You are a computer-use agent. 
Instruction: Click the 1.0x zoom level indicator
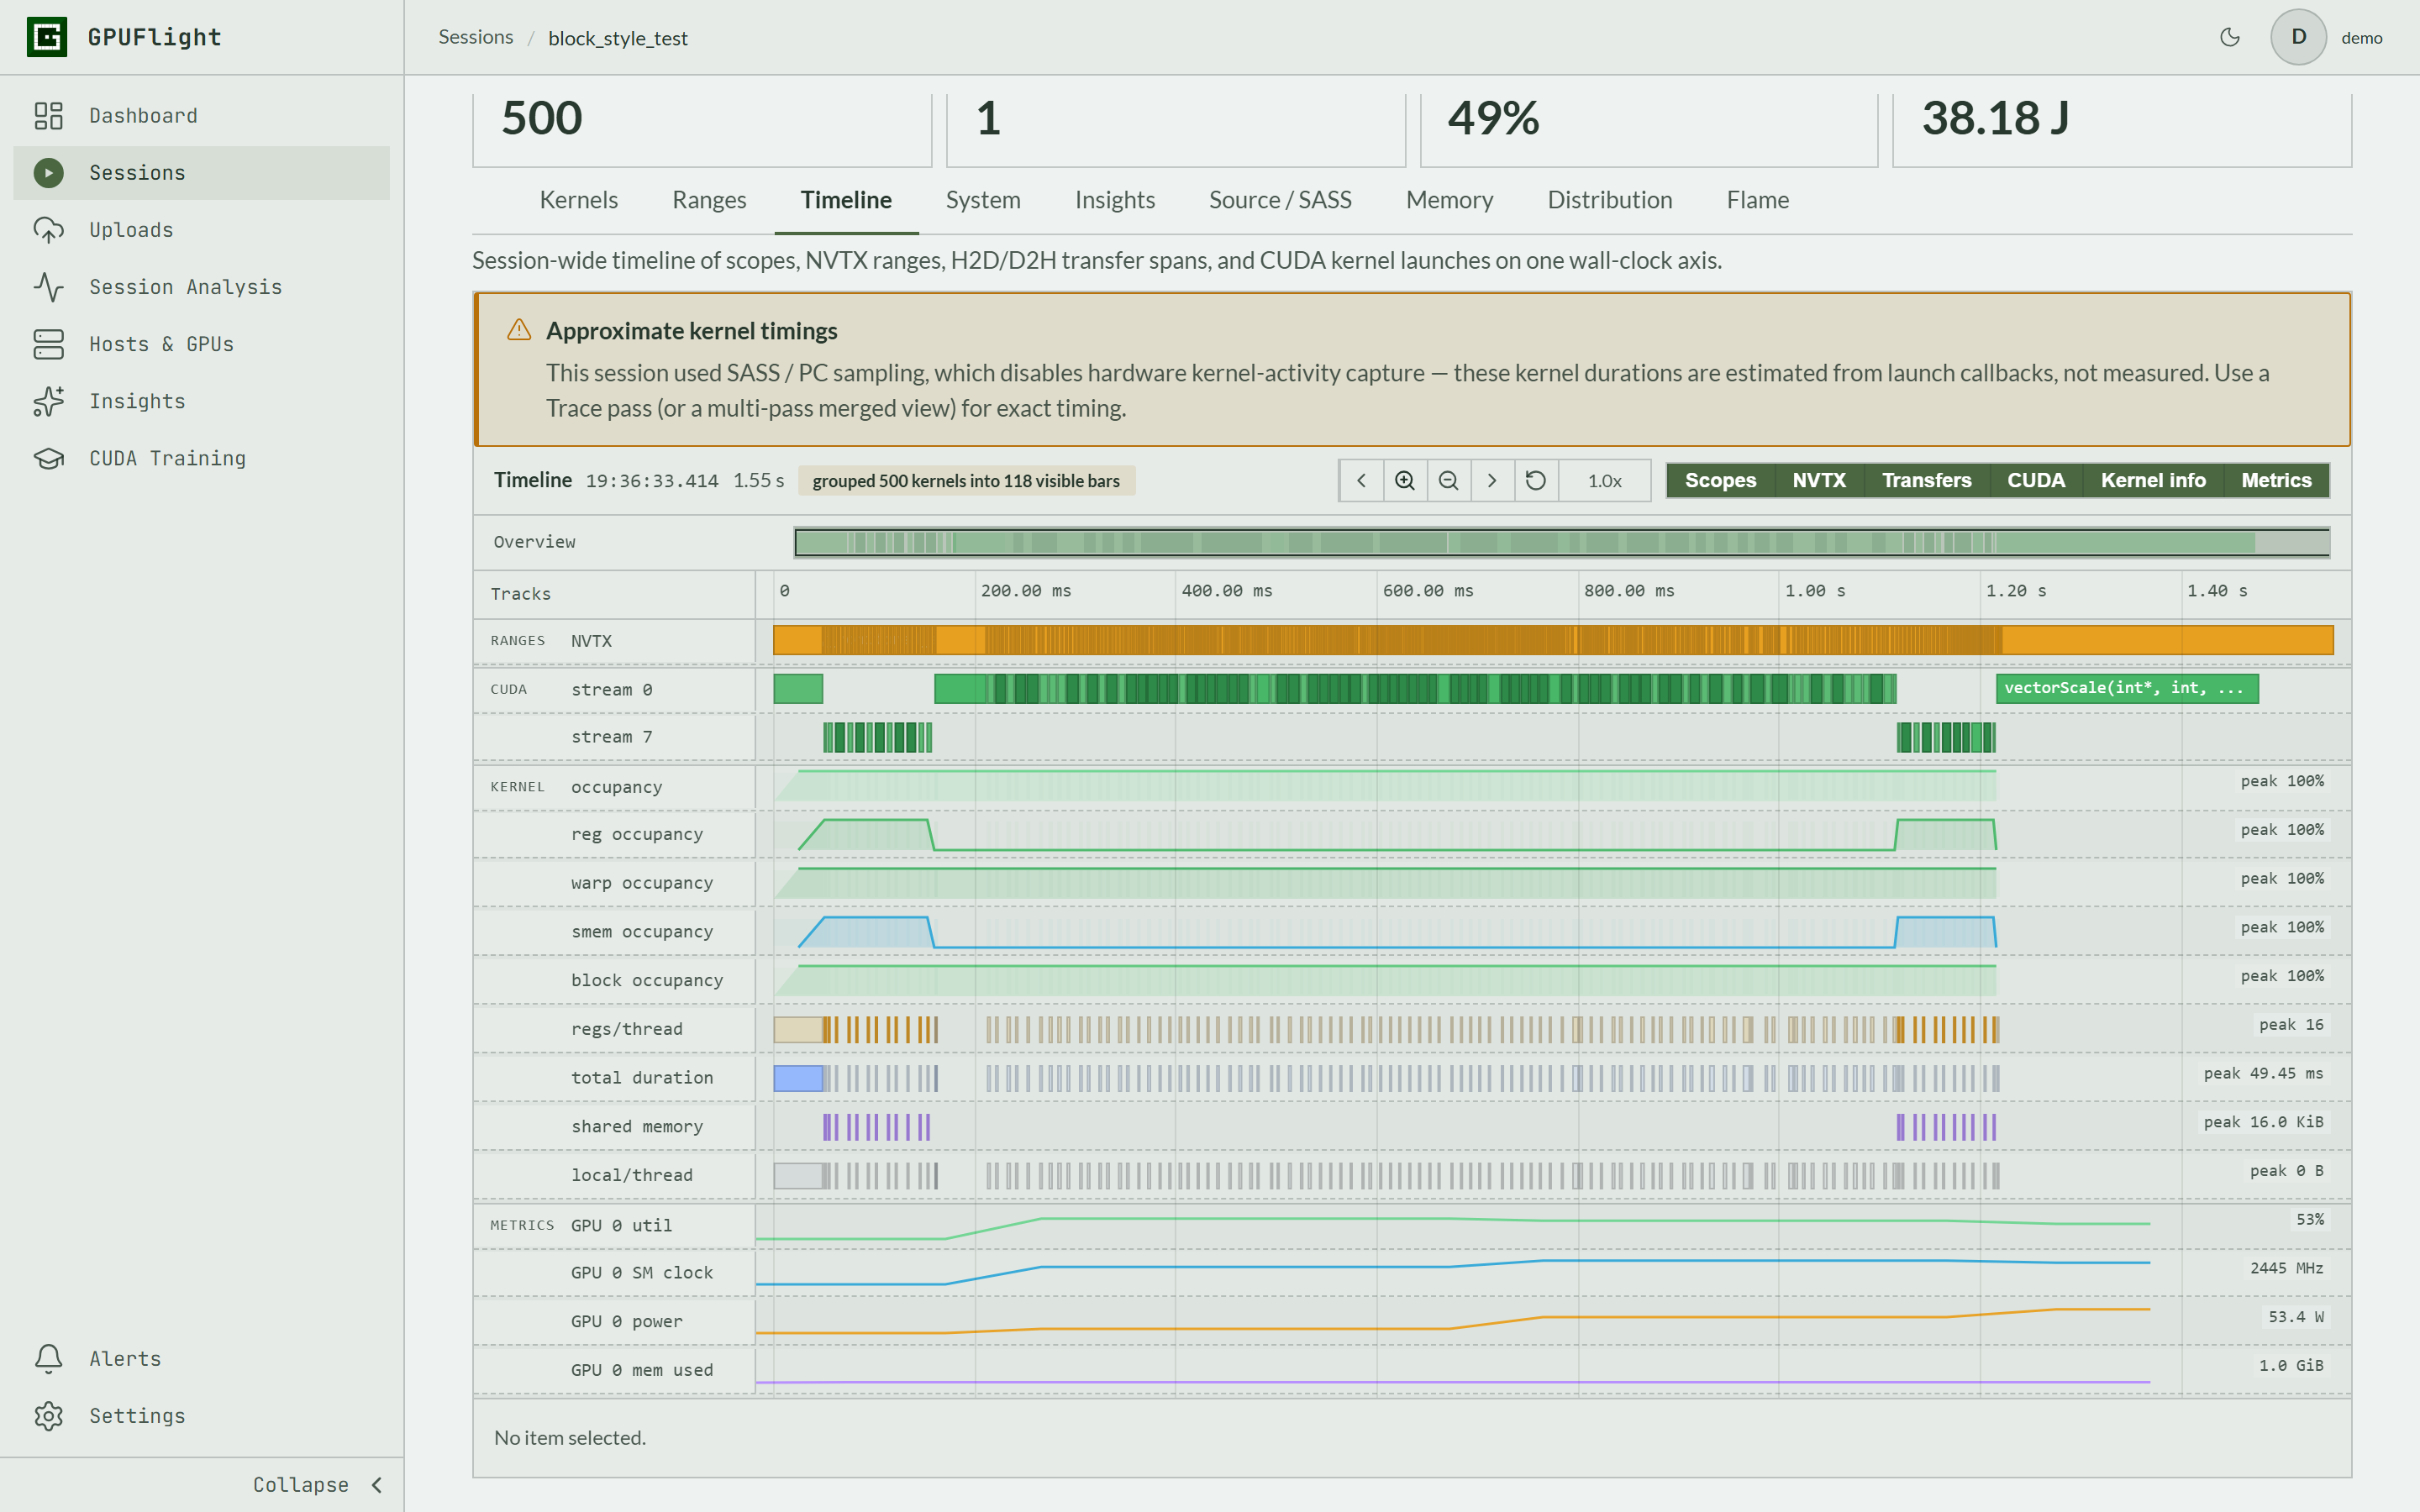[1605, 481]
